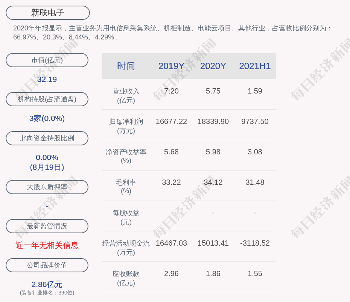Select the 应收账款(亿元) row label

click(126, 278)
